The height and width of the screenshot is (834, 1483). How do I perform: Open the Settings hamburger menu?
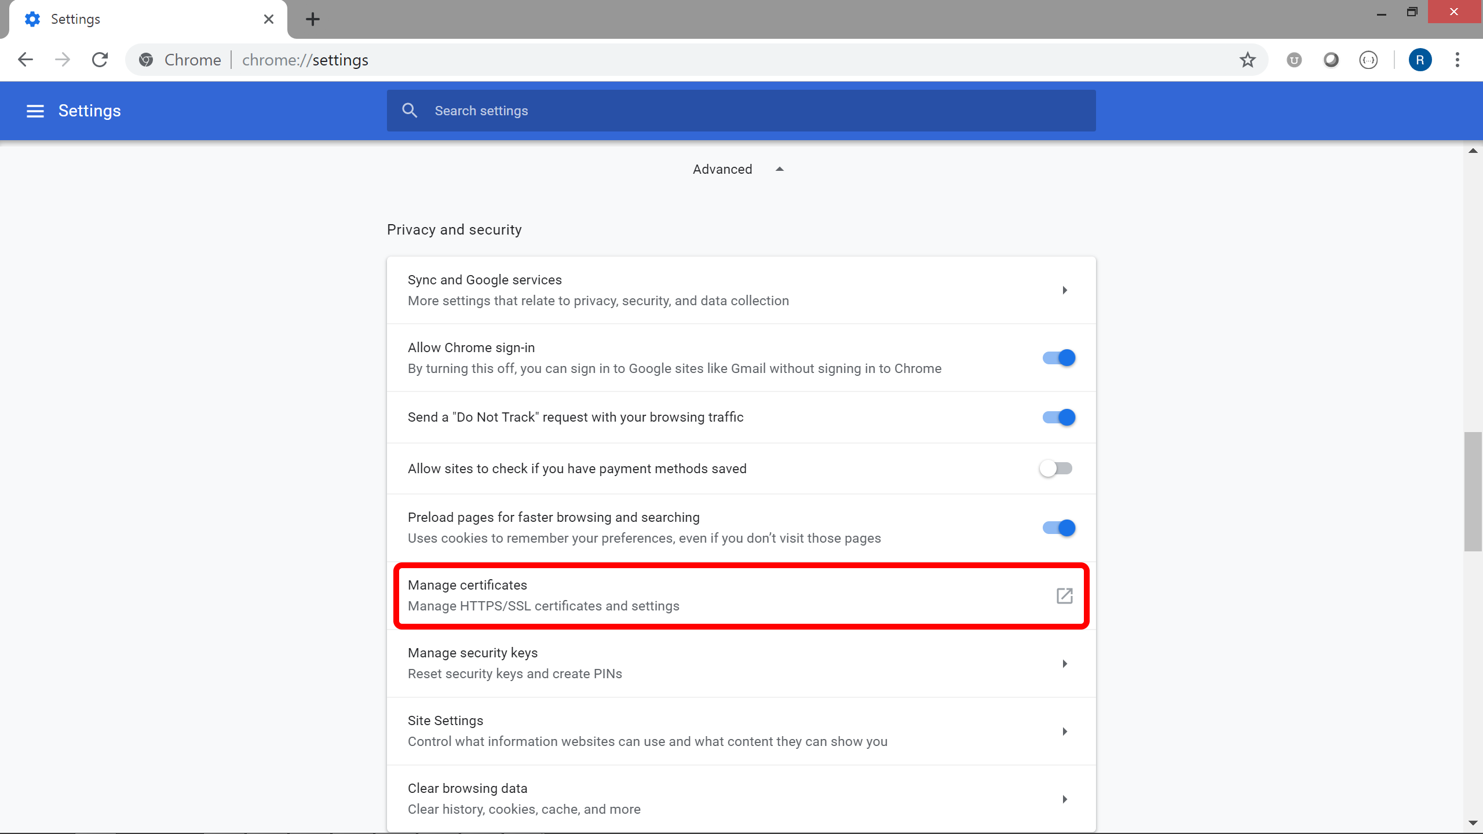(35, 111)
